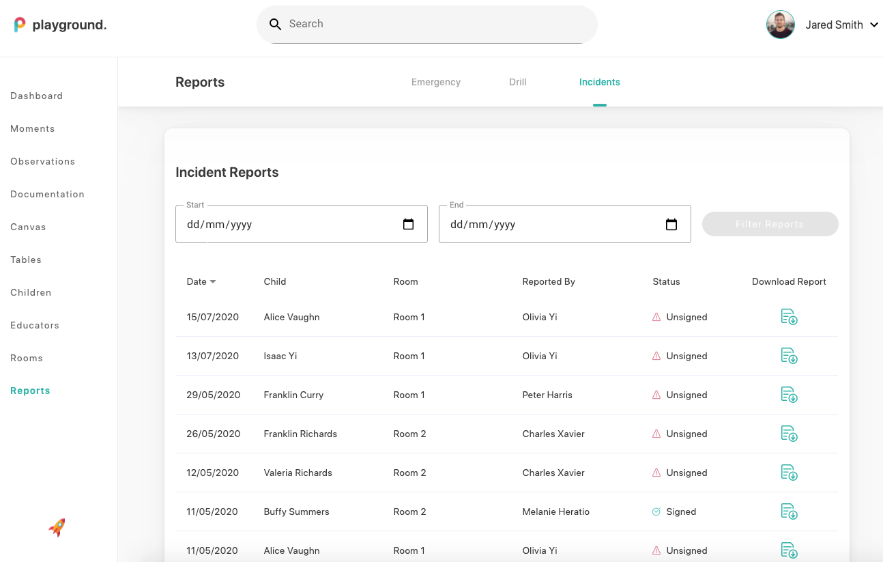Download Isaac Yi's incident report

tap(789, 356)
